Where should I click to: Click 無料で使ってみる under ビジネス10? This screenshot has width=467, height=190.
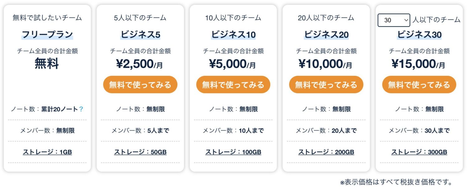point(233,84)
